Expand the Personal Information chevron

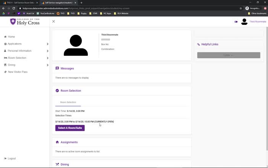tap(47, 51)
